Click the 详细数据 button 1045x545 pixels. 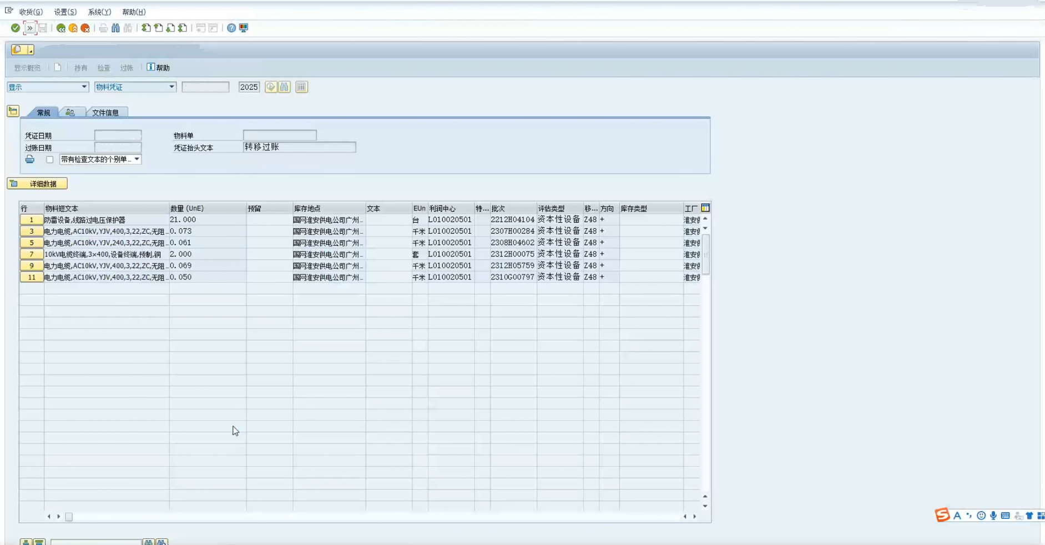pos(37,184)
